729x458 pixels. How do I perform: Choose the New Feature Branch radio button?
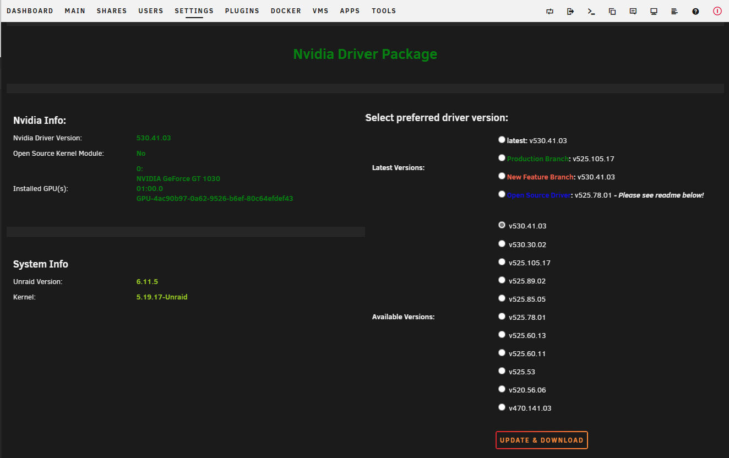pyautogui.click(x=502, y=176)
